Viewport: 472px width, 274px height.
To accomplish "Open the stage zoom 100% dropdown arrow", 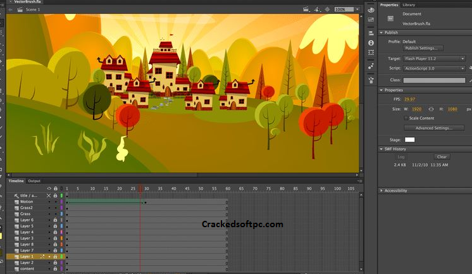I will point(357,9).
